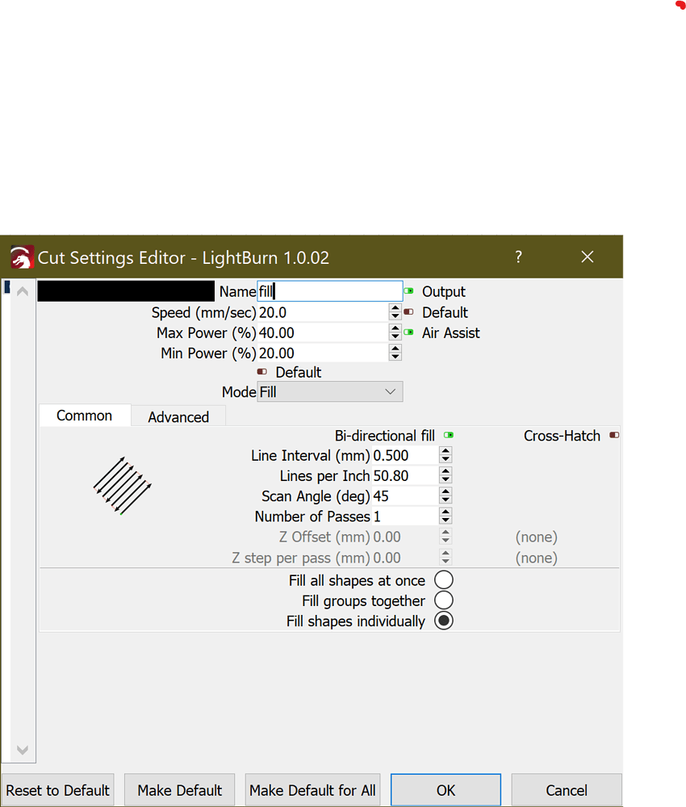Select Fill shapes individually
The image size is (686, 807).
tap(443, 621)
